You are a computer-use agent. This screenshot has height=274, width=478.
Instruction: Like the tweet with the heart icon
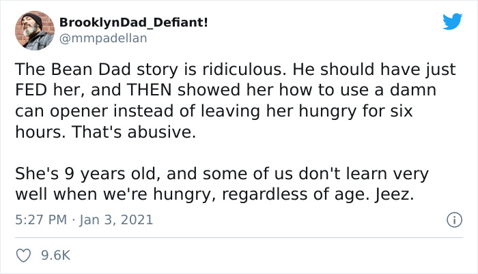tap(23, 256)
